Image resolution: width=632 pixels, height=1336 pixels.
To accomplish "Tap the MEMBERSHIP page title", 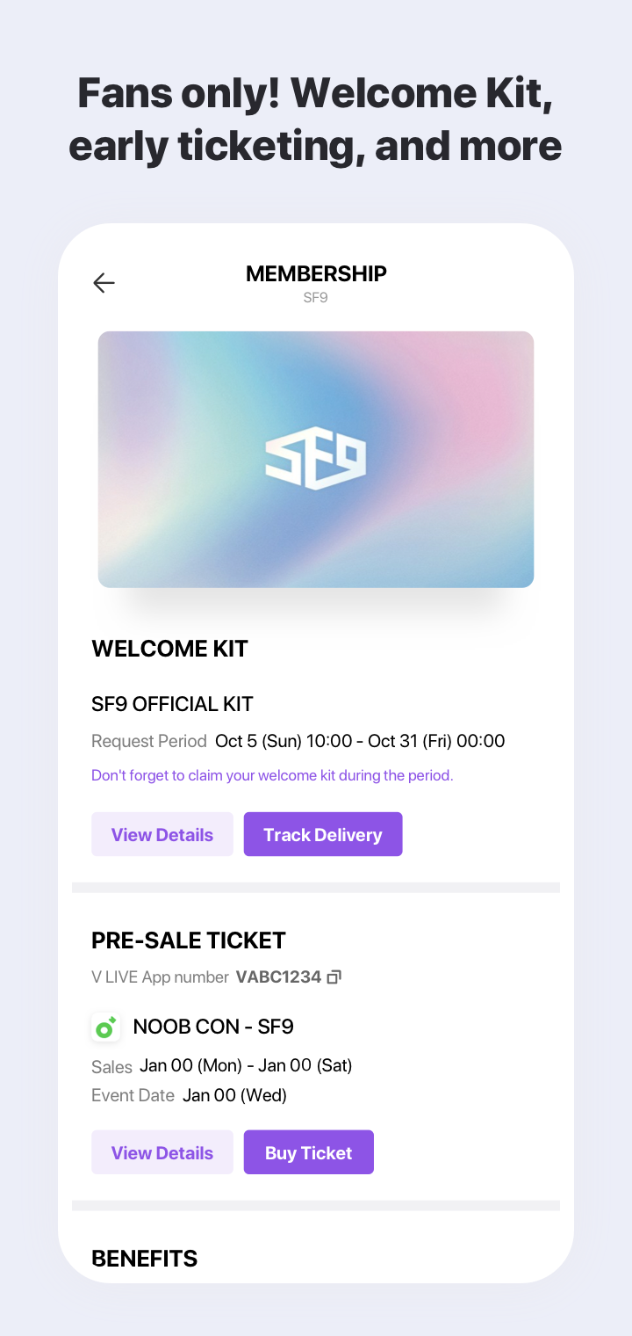I will (316, 273).
